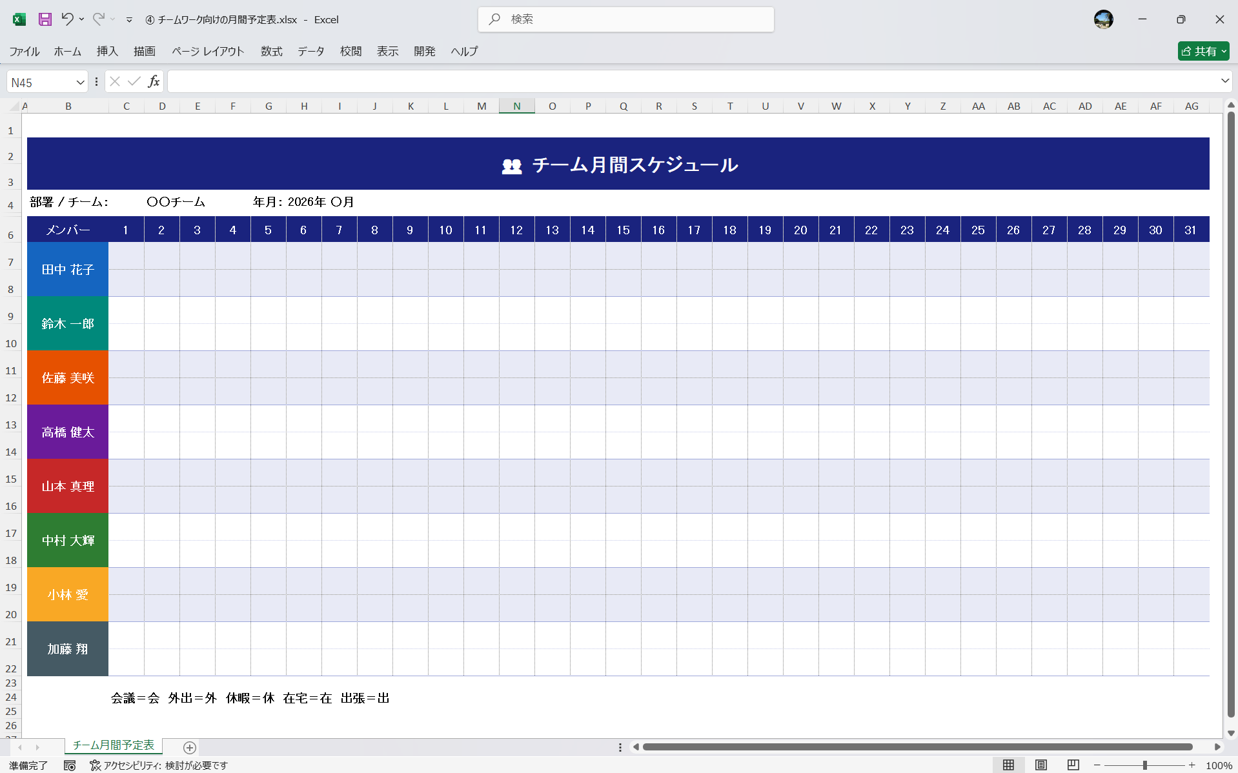Switch to Page Layout view icon
The height and width of the screenshot is (773, 1238).
pos(1041,765)
